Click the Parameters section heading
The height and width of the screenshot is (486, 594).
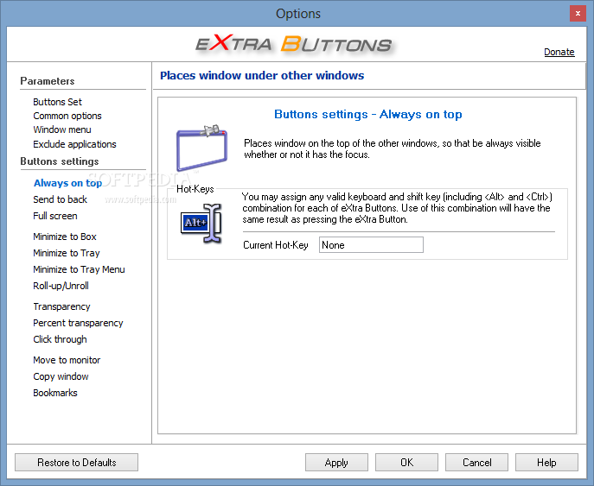pos(48,81)
